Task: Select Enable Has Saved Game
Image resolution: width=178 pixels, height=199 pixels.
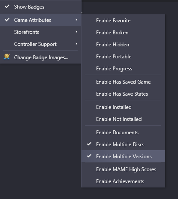Action: 123,82
